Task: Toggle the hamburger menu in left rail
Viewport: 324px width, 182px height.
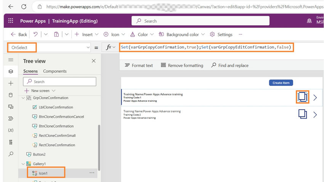Action: [11, 60]
